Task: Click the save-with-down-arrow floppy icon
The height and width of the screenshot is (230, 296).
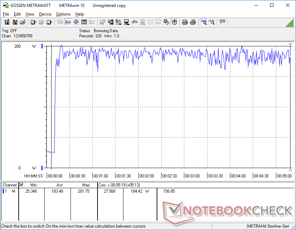Action: tap(15, 22)
